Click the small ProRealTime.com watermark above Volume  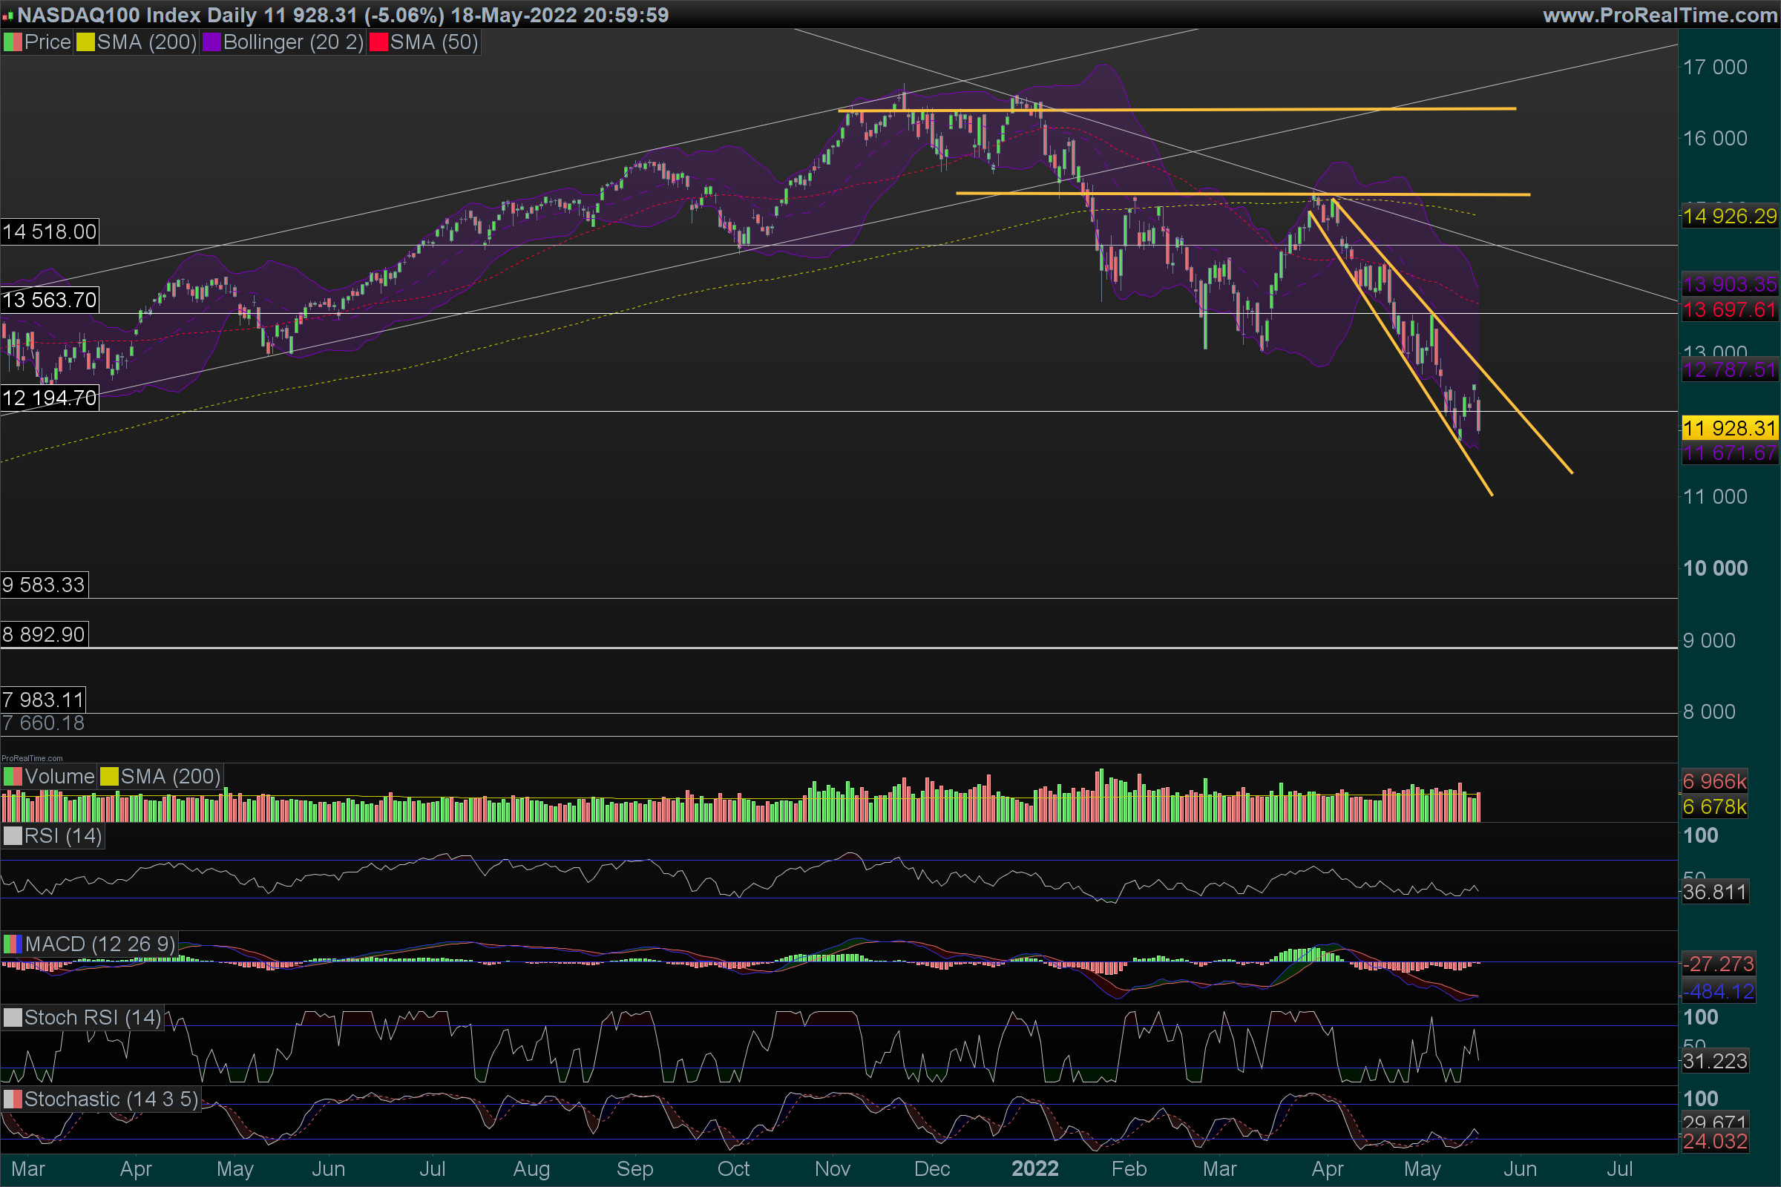click(x=32, y=757)
